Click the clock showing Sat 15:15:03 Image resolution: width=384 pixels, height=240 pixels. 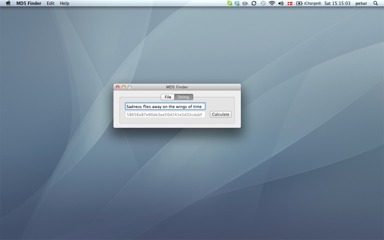(337, 3)
